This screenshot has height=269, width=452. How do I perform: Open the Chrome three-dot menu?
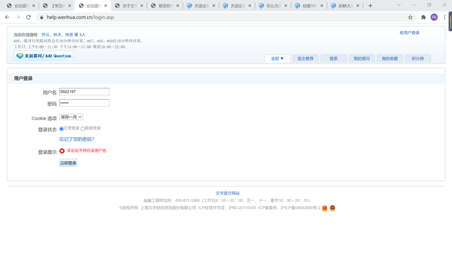point(445,17)
